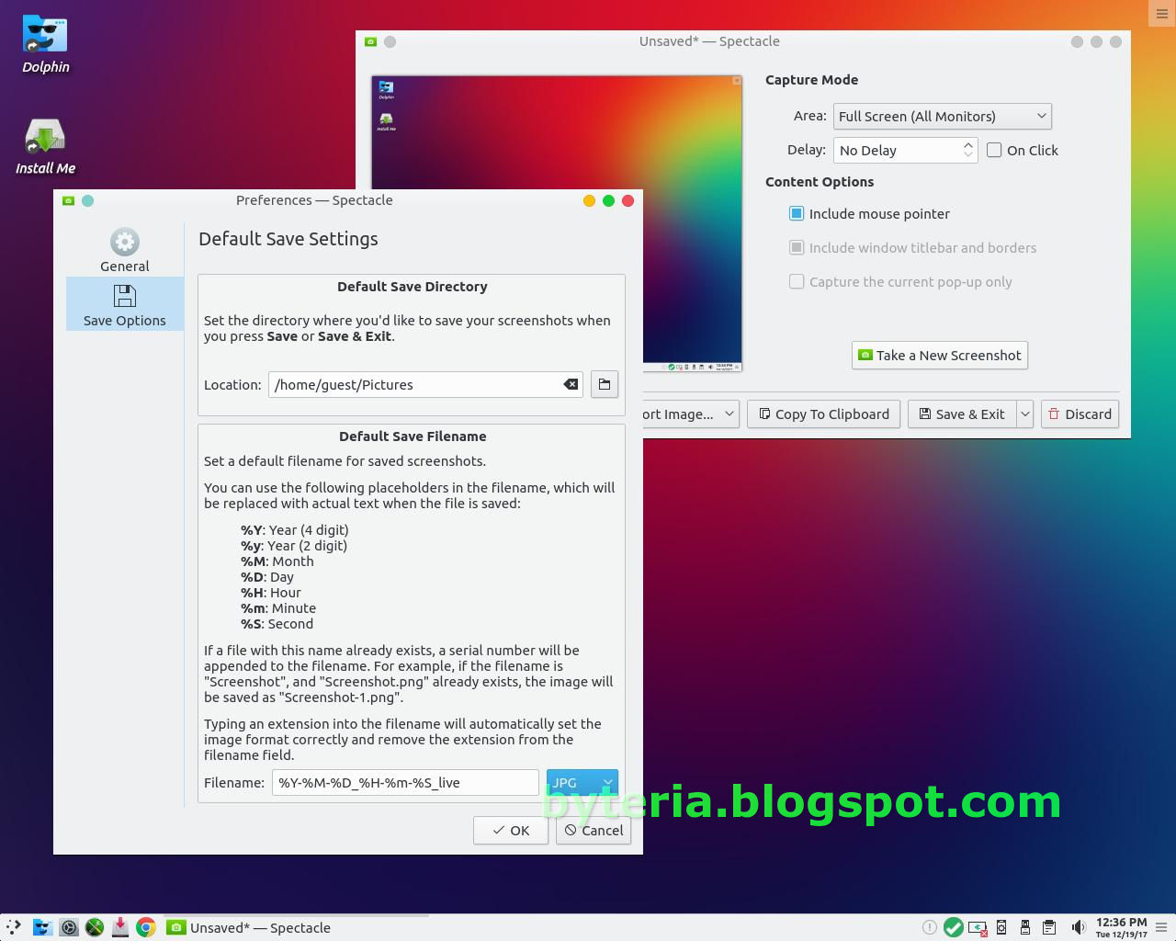This screenshot has height=941, width=1176.
Task: Confirm preferences with OK
Action: click(x=510, y=830)
